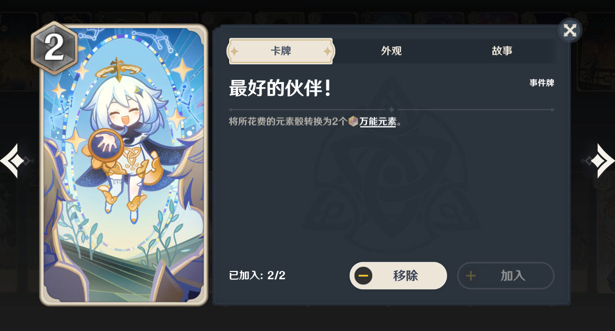This screenshot has width=615, height=331.
Task: Click the minus icon on 移除 button
Action: 363,276
